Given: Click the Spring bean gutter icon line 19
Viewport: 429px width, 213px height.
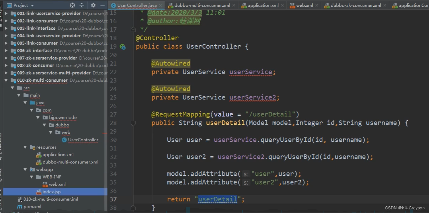Looking at the screenshot, I should (x=122, y=47).
